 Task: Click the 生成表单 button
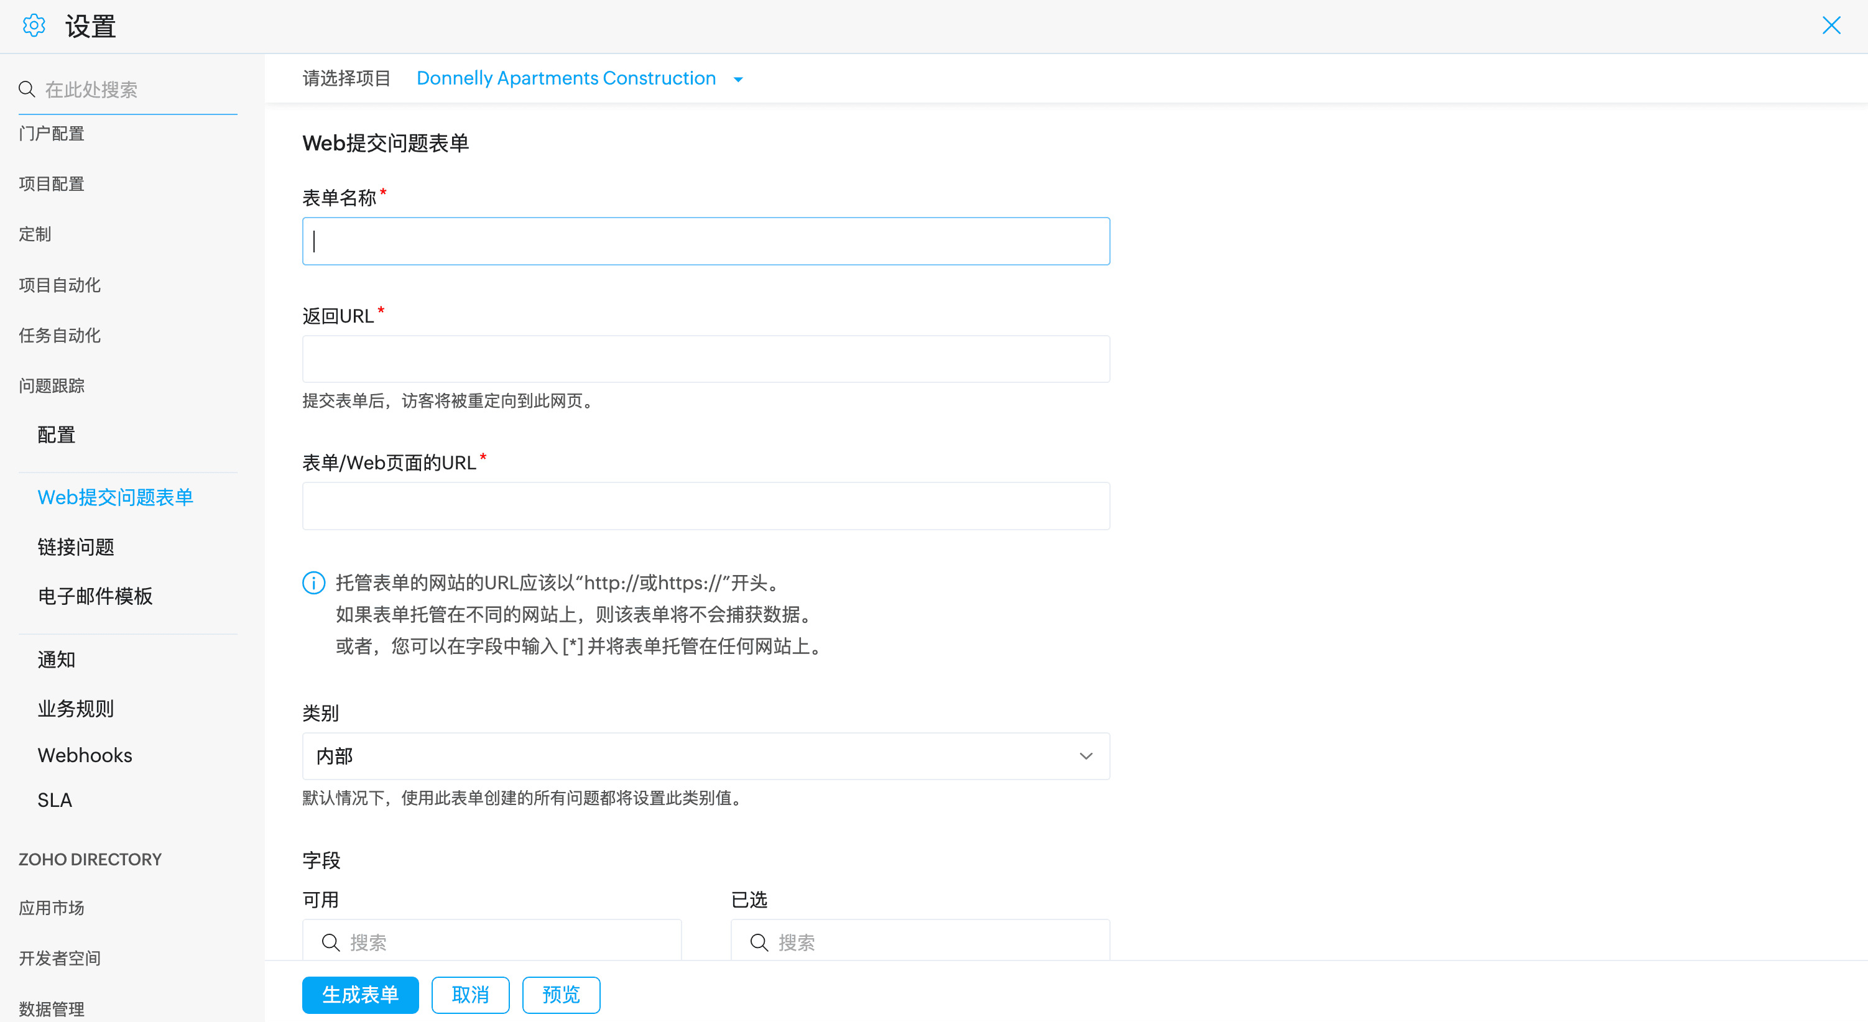pos(359,995)
